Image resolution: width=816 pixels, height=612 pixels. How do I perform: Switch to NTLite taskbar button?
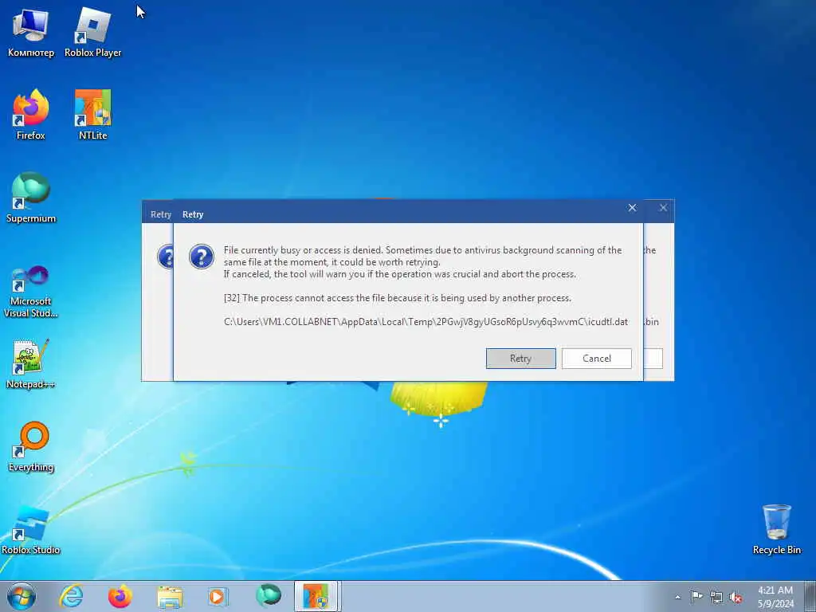317,596
